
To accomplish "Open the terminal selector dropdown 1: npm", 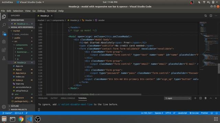I will 177,98.
